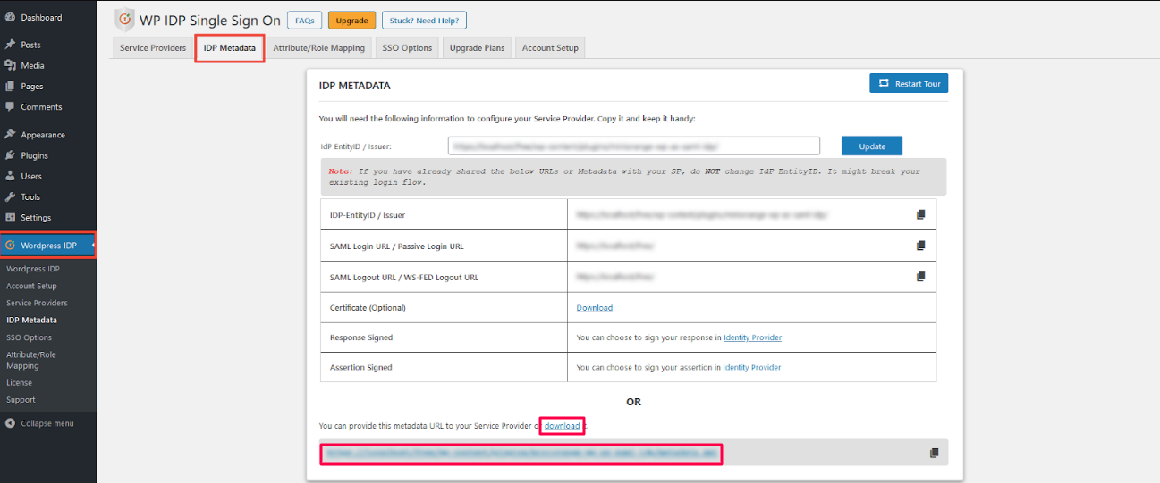Open the Service Providers tab
The image size is (1160, 483).
(x=153, y=48)
